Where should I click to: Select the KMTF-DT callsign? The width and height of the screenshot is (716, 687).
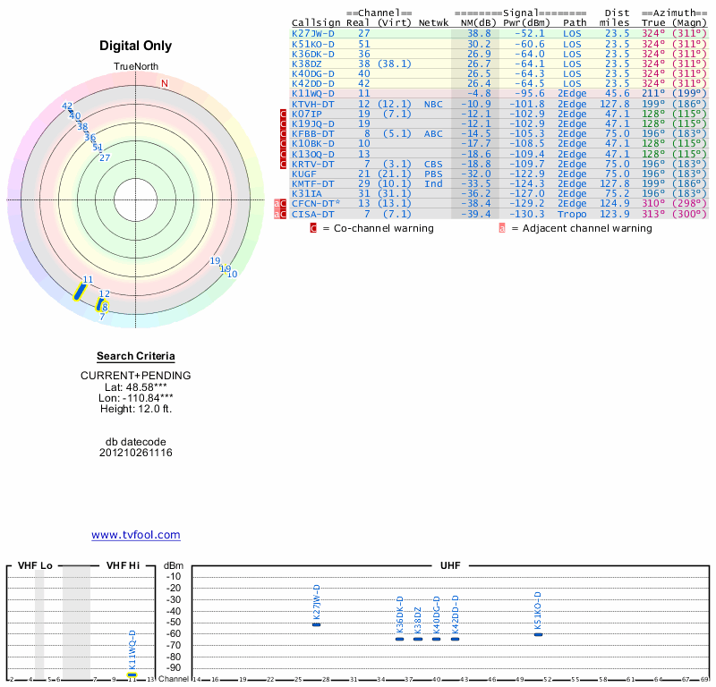[312, 183]
